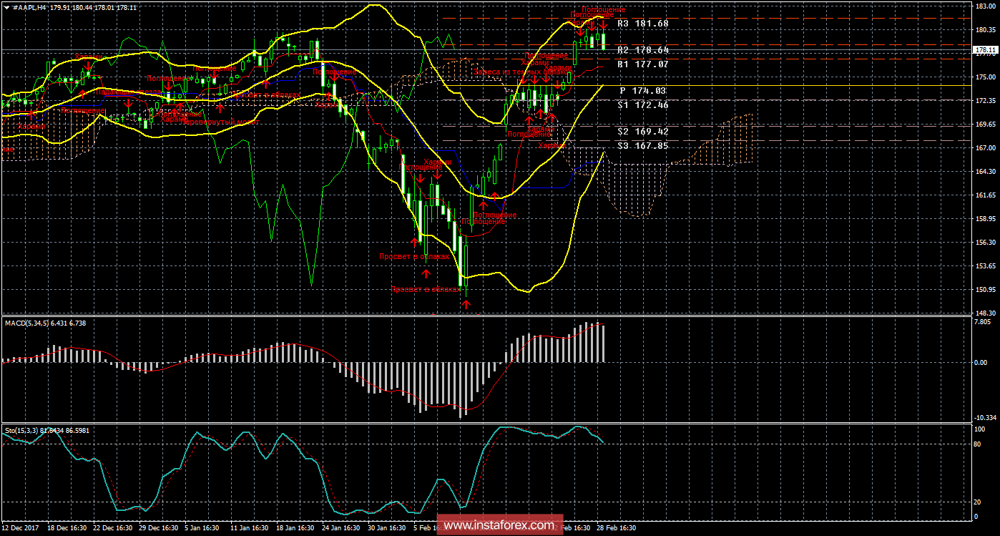Click the S3 167.85 support label
This screenshot has width=1000, height=536.
tap(642, 145)
